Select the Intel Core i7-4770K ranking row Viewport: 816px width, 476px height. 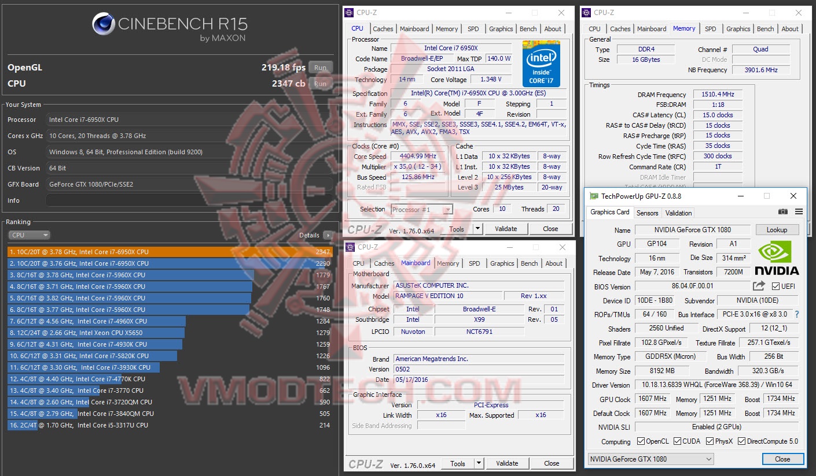170,379
